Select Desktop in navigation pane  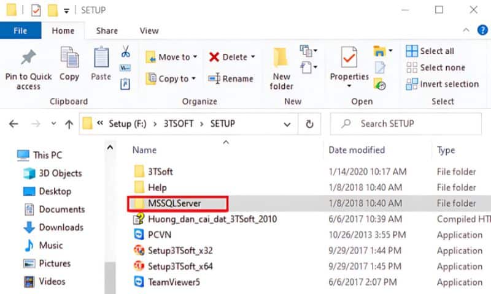point(47,191)
